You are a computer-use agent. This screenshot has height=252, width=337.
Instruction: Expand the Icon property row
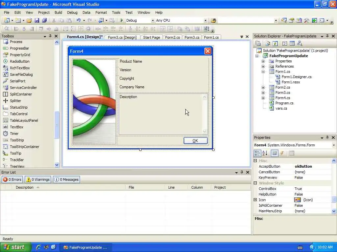[x=255, y=200]
